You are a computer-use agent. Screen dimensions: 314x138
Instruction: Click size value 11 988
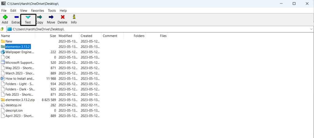click(51, 78)
